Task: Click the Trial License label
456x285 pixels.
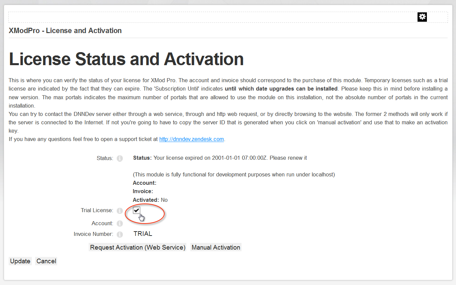Action: click(x=97, y=210)
